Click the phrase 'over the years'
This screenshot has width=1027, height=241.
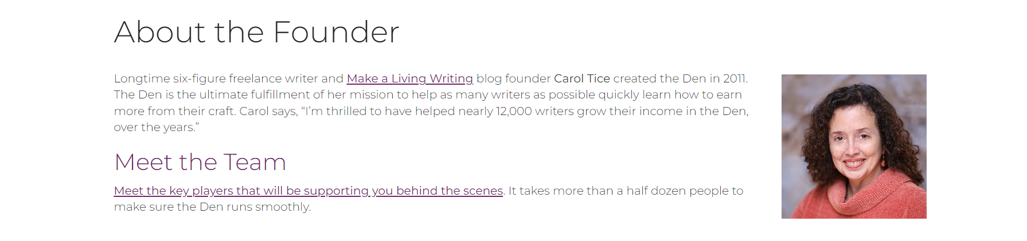[154, 127]
